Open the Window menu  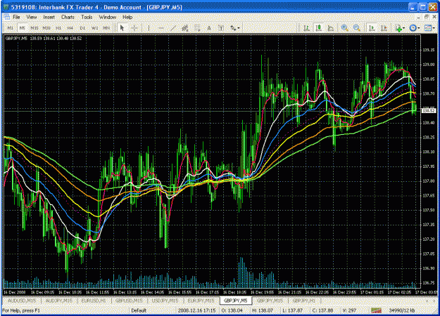(x=108, y=17)
